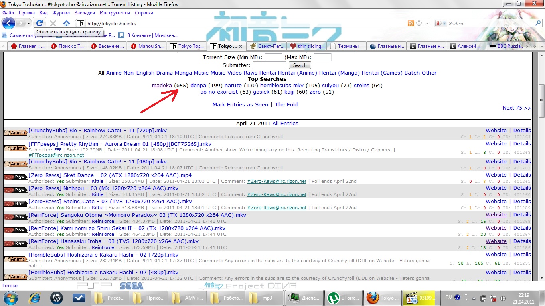Open Website link for Hanasaku Iroha entry
Viewport: 545px width, 306px height.
496,241
